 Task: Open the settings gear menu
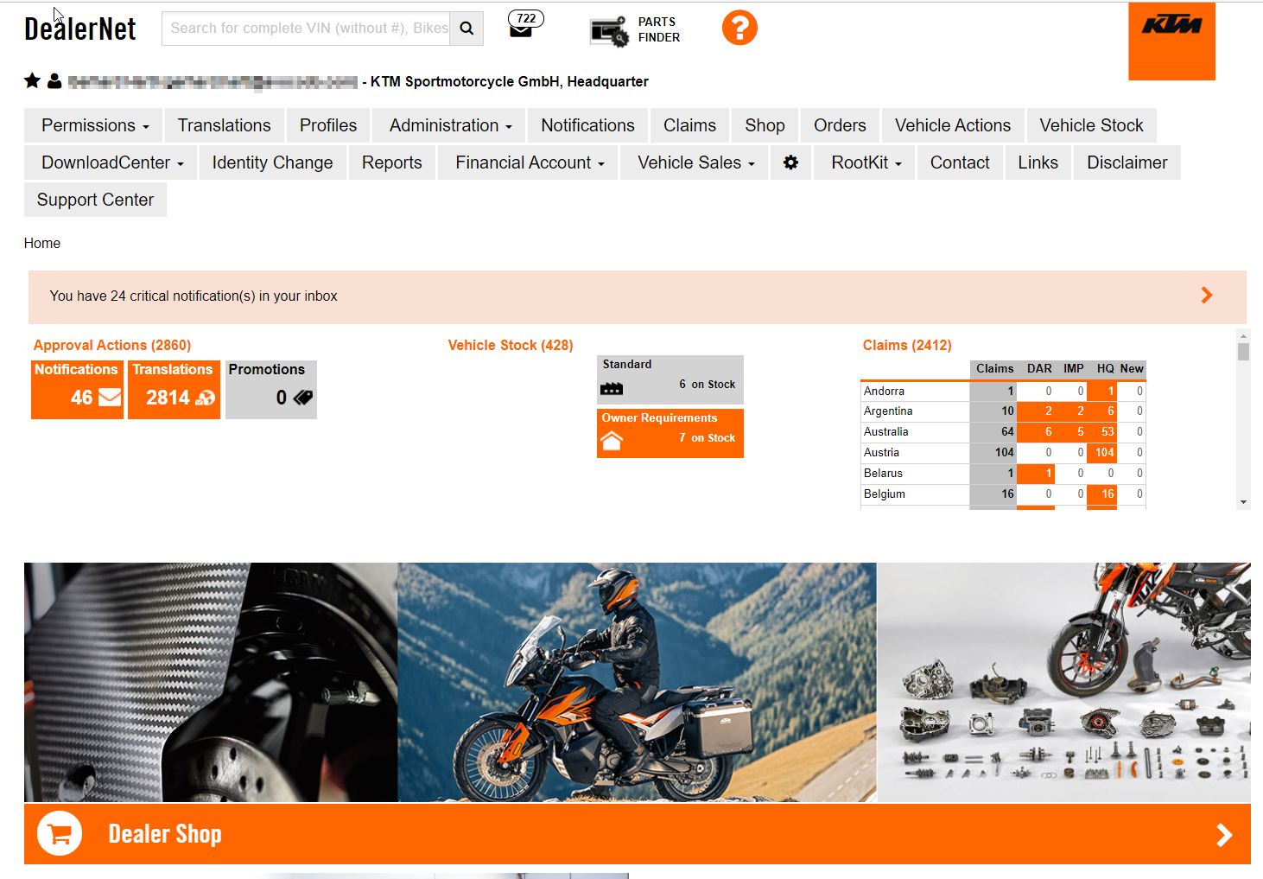(x=790, y=162)
